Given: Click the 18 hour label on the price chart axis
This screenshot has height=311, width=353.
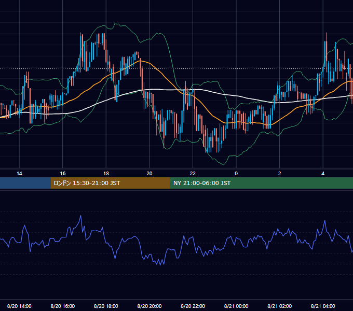Looking at the screenshot, I should point(106,174).
